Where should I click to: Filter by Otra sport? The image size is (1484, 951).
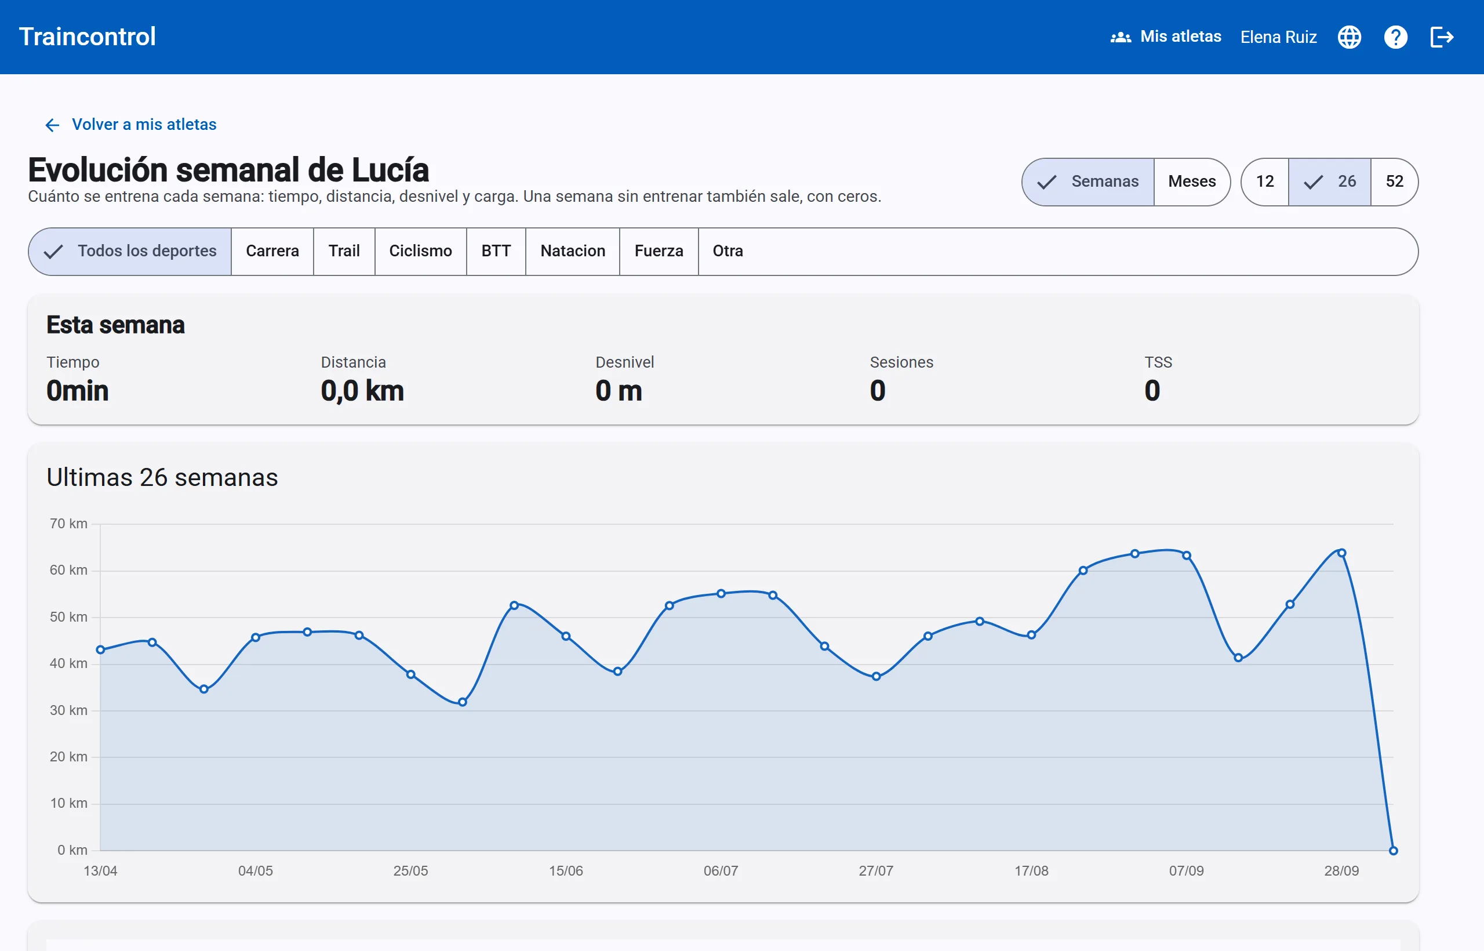click(x=728, y=251)
